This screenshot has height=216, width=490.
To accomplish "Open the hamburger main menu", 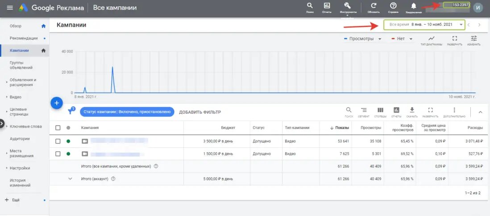I will [x=10, y=8].
